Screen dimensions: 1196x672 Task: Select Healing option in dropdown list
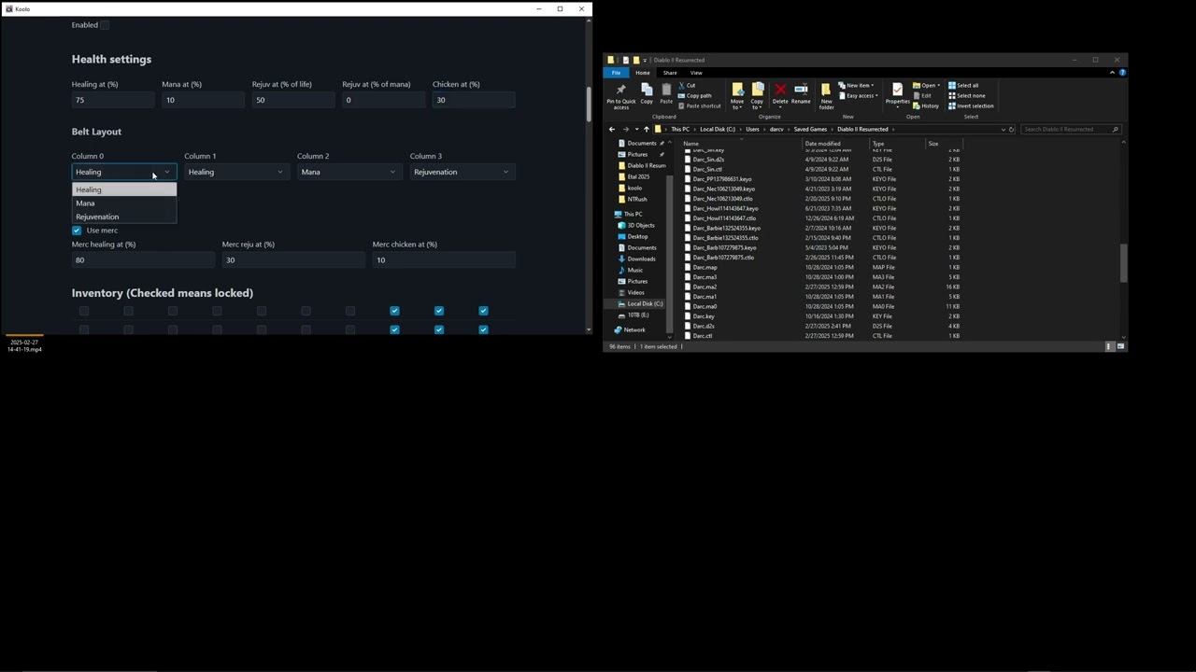click(124, 189)
